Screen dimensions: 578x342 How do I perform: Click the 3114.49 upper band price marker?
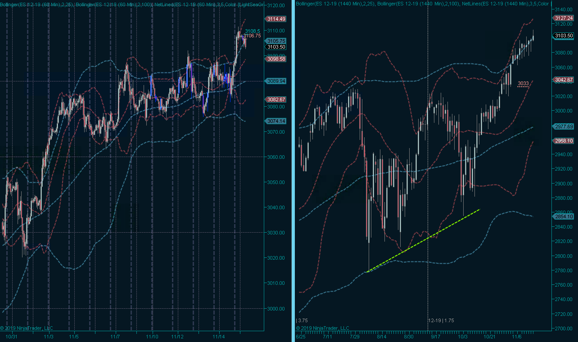point(276,19)
